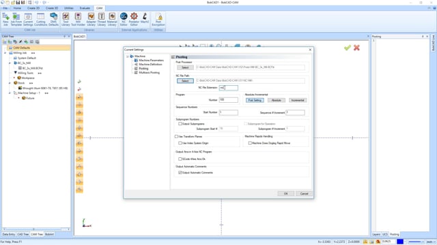Enable the GCode 4-axis arcs checkbox
437x245 pixels.
click(x=180, y=159)
